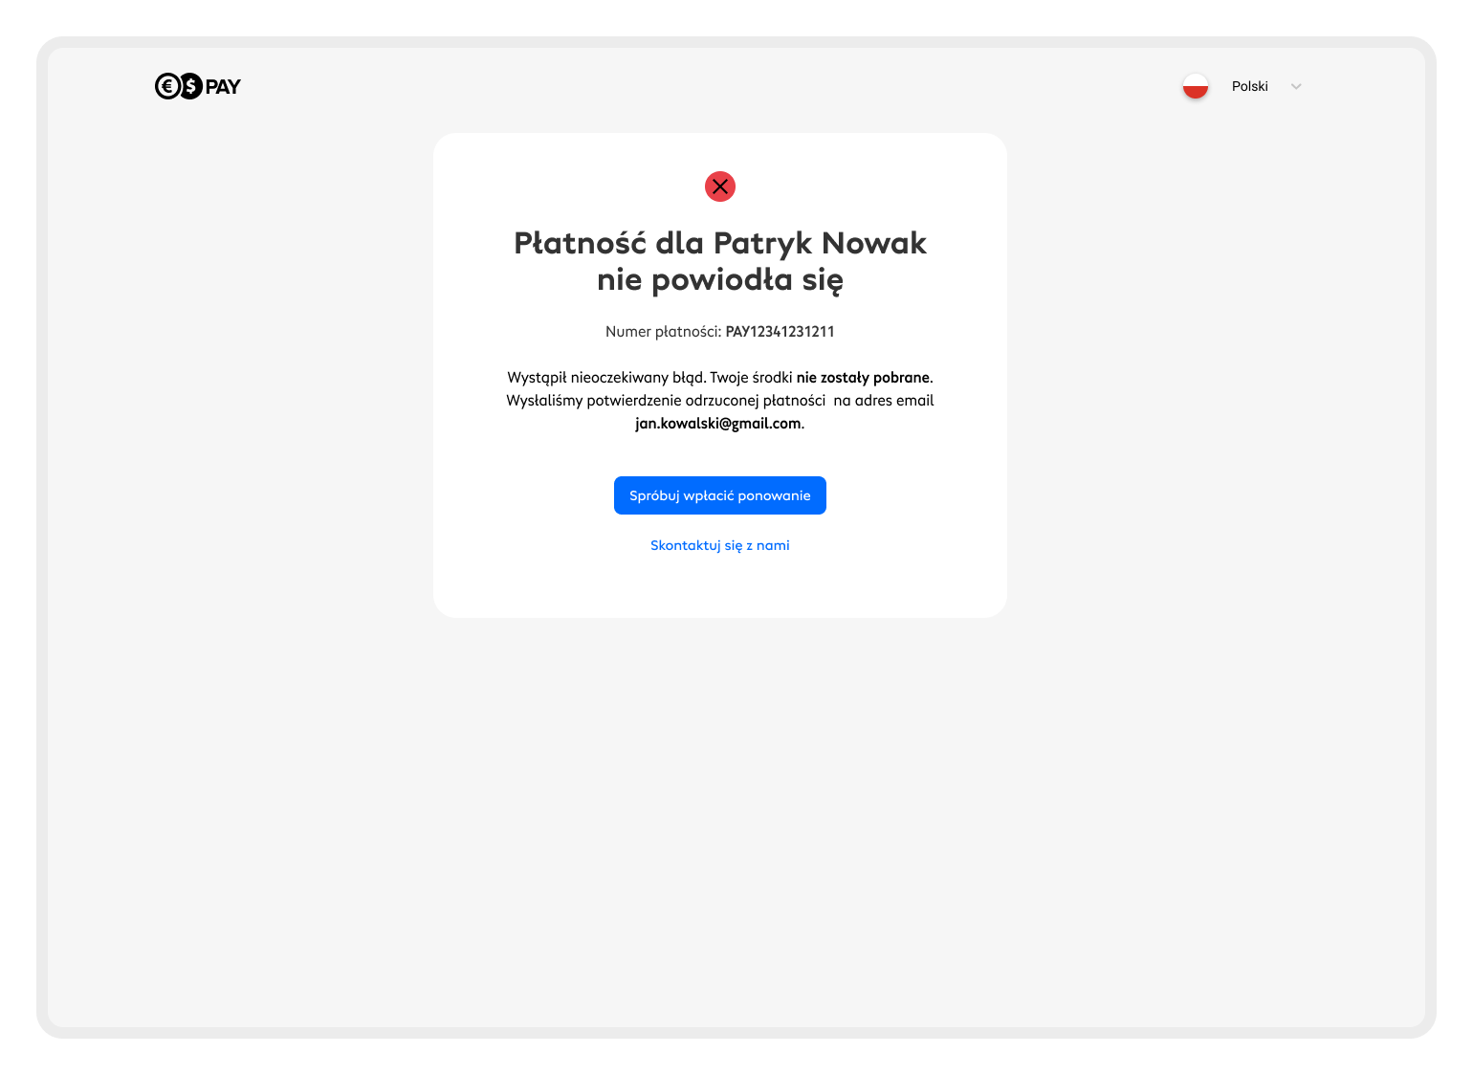1473x1075 pixels.
Task: Retry payment with Spróbuj wpłacić ponownie
Action: [x=720, y=495]
